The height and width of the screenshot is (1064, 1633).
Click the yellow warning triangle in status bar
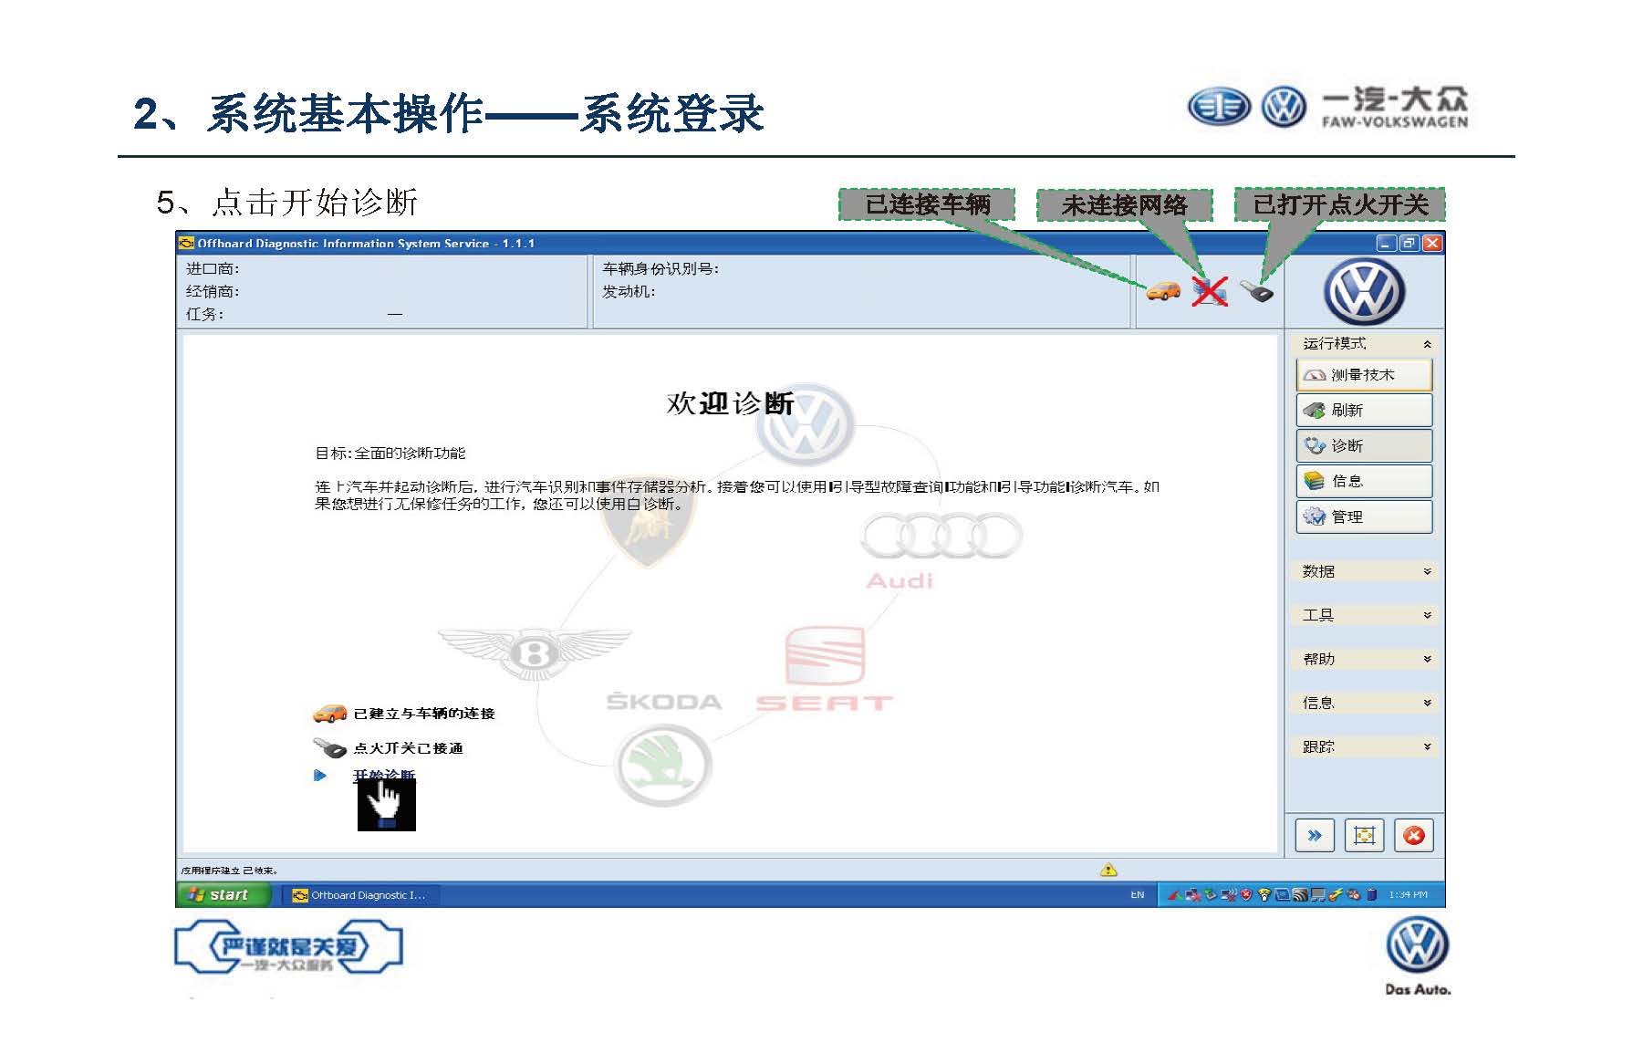click(x=1108, y=871)
